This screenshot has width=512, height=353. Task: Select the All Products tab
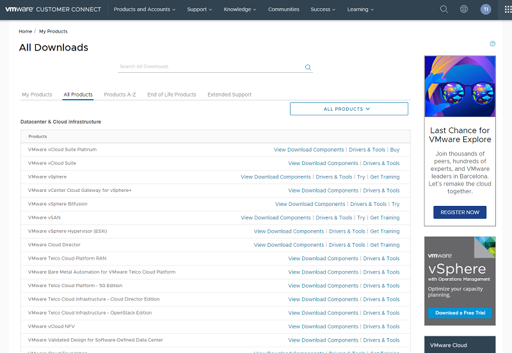point(78,95)
